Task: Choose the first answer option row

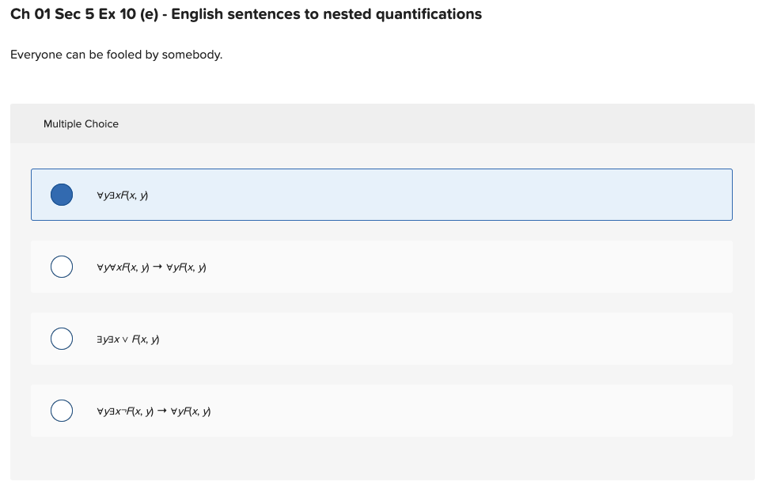Action: coord(381,194)
